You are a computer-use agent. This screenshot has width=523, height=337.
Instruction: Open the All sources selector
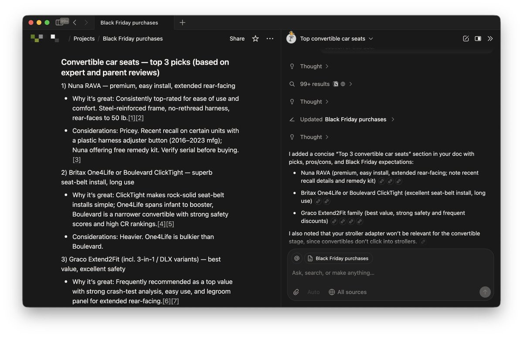pos(348,292)
